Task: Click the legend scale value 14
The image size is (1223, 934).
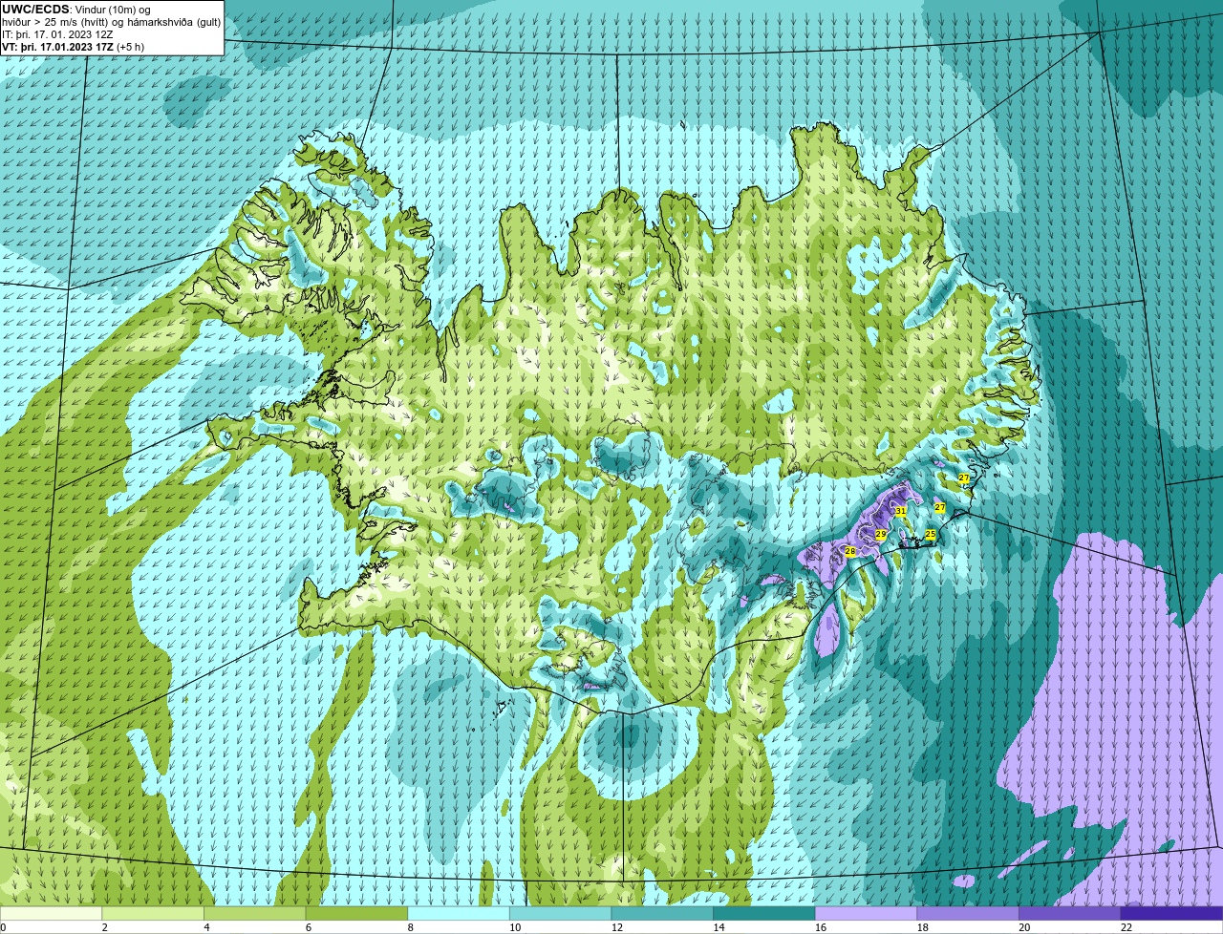Action: [x=719, y=927]
